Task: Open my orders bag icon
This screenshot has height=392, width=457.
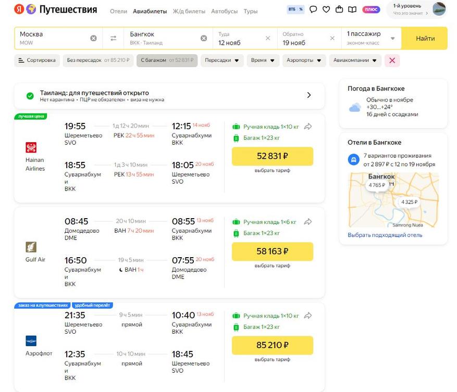Action: tap(339, 9)
